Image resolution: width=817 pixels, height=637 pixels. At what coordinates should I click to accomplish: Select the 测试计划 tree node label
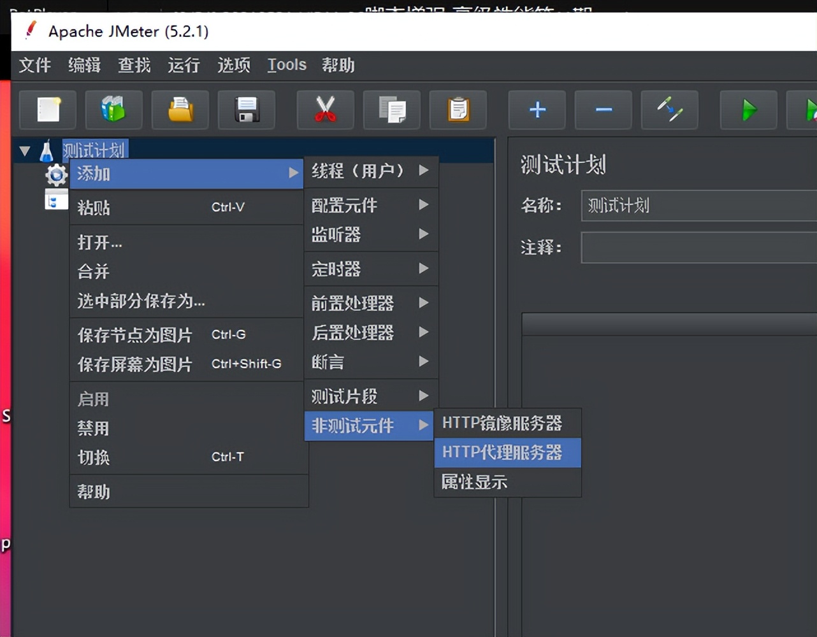[x=95, y=150]
